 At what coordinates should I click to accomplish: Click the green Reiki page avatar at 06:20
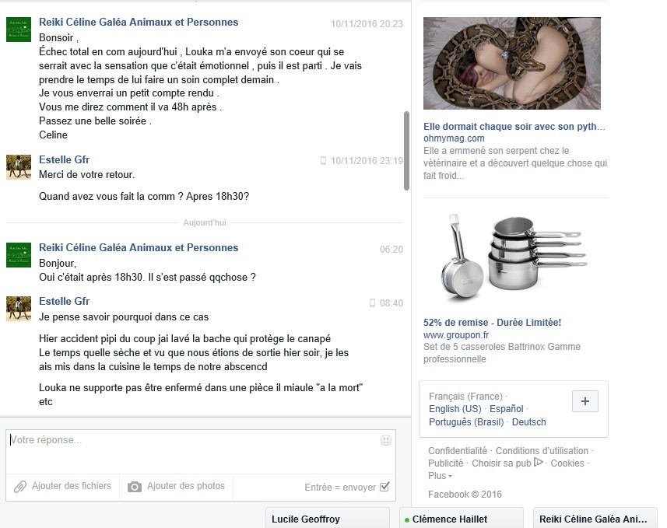[x=19, y=255]
